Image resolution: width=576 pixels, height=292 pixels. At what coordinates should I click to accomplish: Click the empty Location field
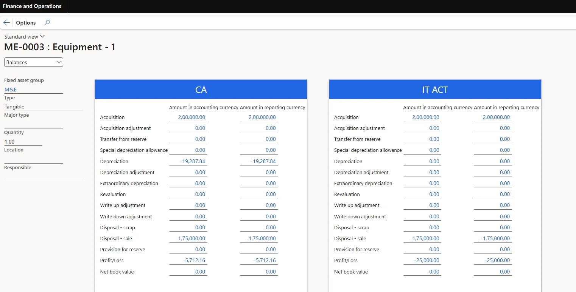tap(34, 159)
